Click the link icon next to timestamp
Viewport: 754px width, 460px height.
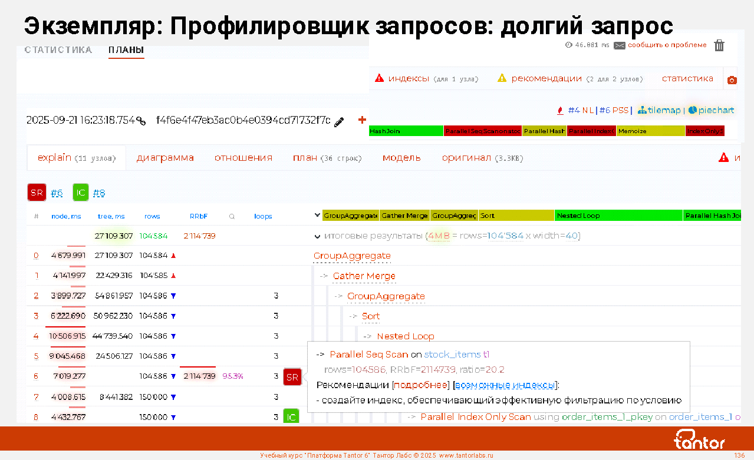[141, 121]
